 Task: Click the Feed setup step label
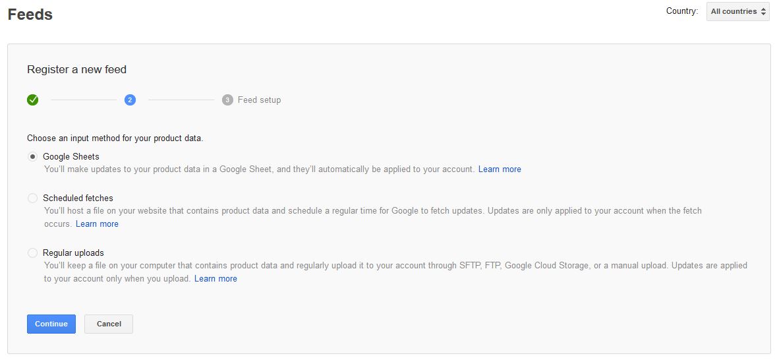coord(259,100)
